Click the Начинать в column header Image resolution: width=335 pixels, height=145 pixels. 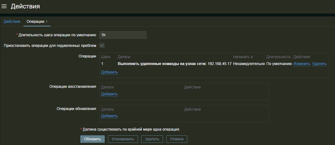pyautogui.click(x=243, y=57)
